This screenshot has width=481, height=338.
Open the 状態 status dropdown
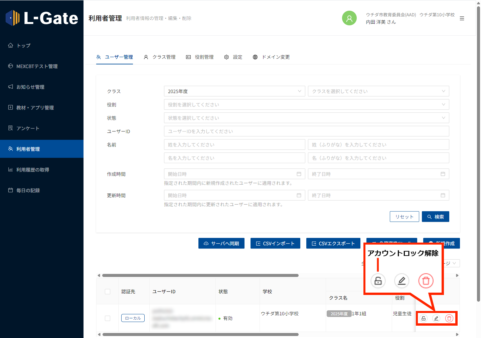coord(306,118)
